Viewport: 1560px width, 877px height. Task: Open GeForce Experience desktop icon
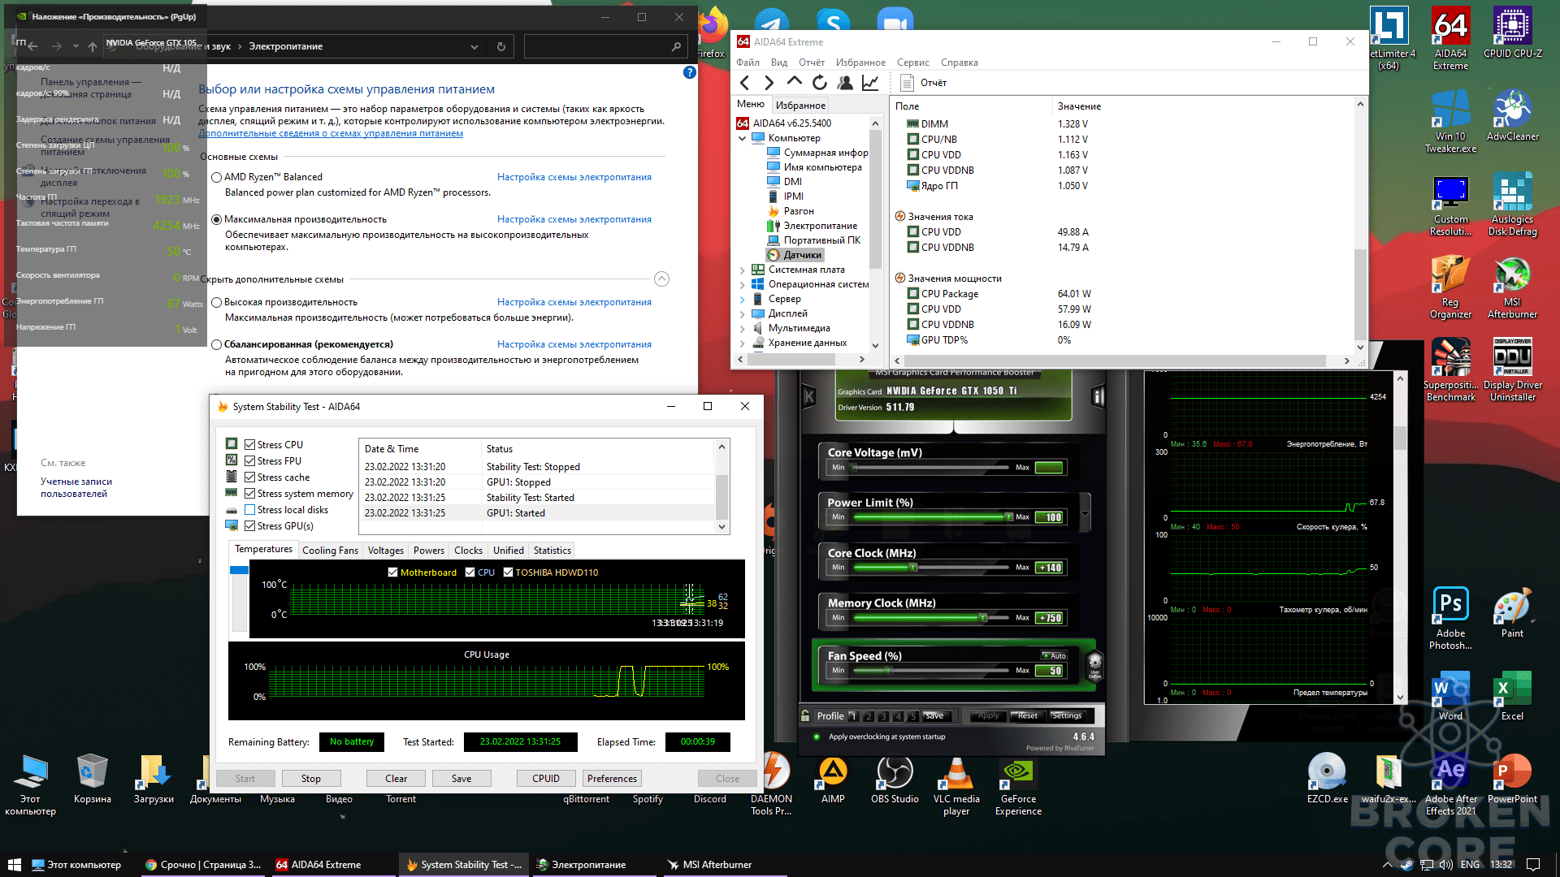click(x=1018, y=785)
